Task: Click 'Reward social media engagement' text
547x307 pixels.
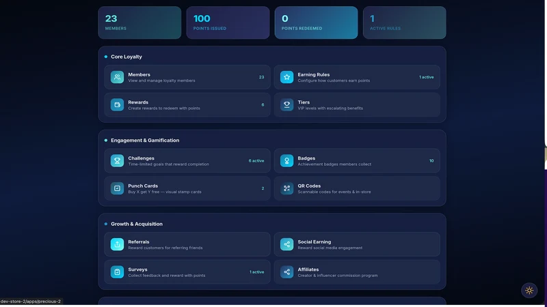Action: (x=330, y=248)
